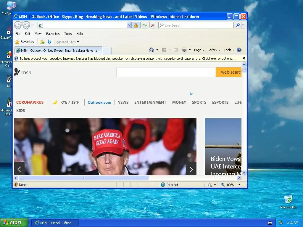
Task: Expand the address bar history dropdown
Action: (x=129, y=25)
